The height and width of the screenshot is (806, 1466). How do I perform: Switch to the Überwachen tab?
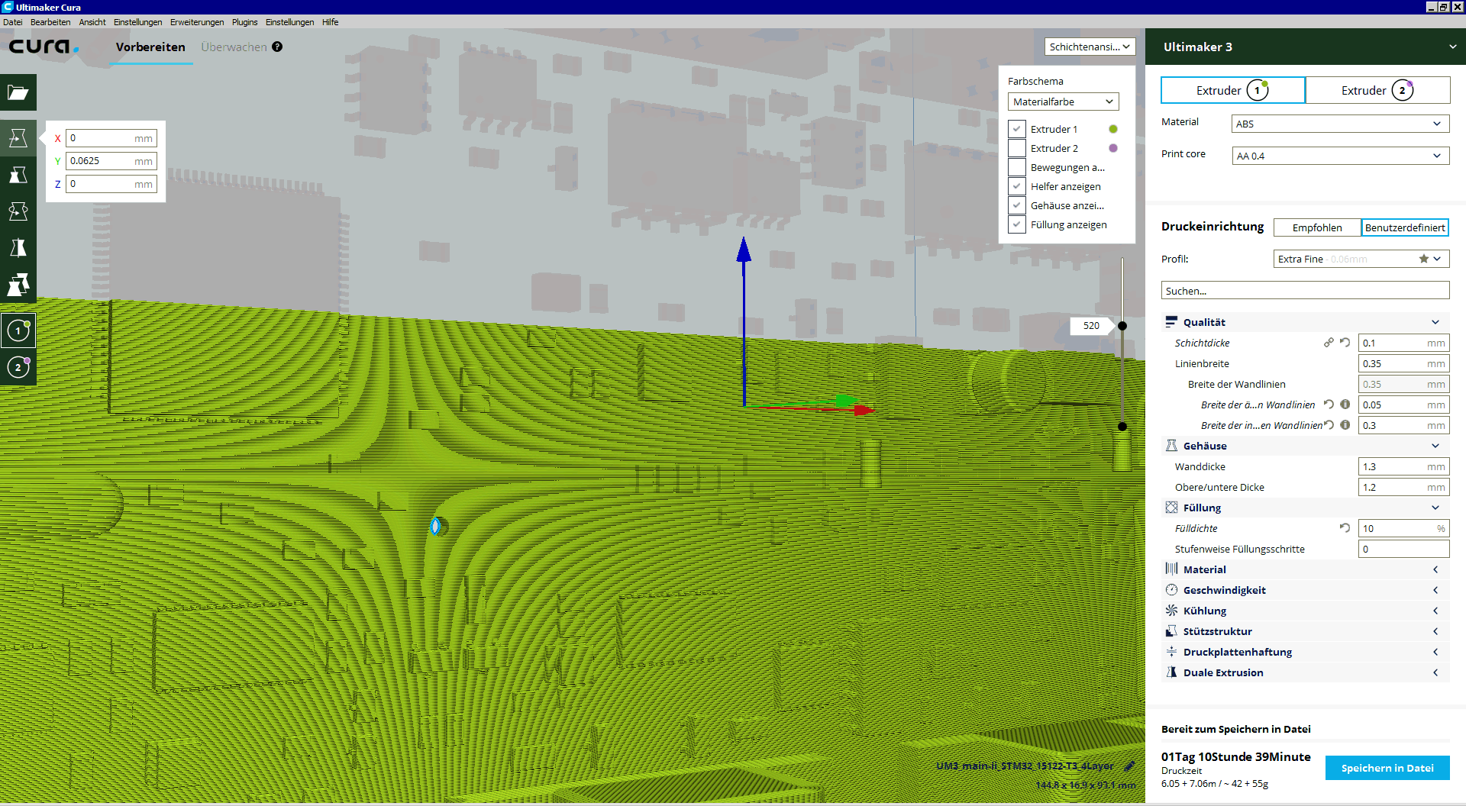pyautogui.click(x=234, y=47)
